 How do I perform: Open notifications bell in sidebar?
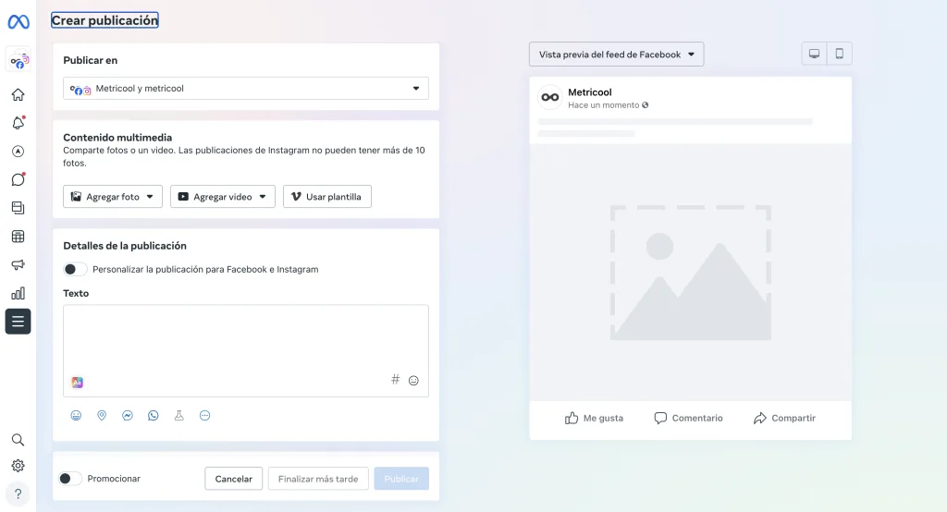[18, 123]
